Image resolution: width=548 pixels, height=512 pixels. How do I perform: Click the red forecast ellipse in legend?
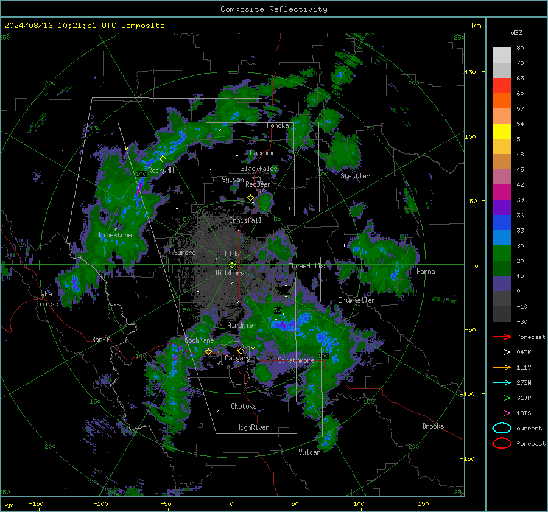coord(502,443)
